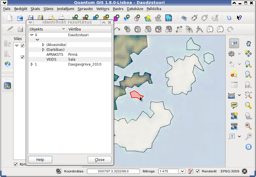Open the feature action gear dropdown arrow
The height and width of the screenshot is (177, 256).
(239, 54)
